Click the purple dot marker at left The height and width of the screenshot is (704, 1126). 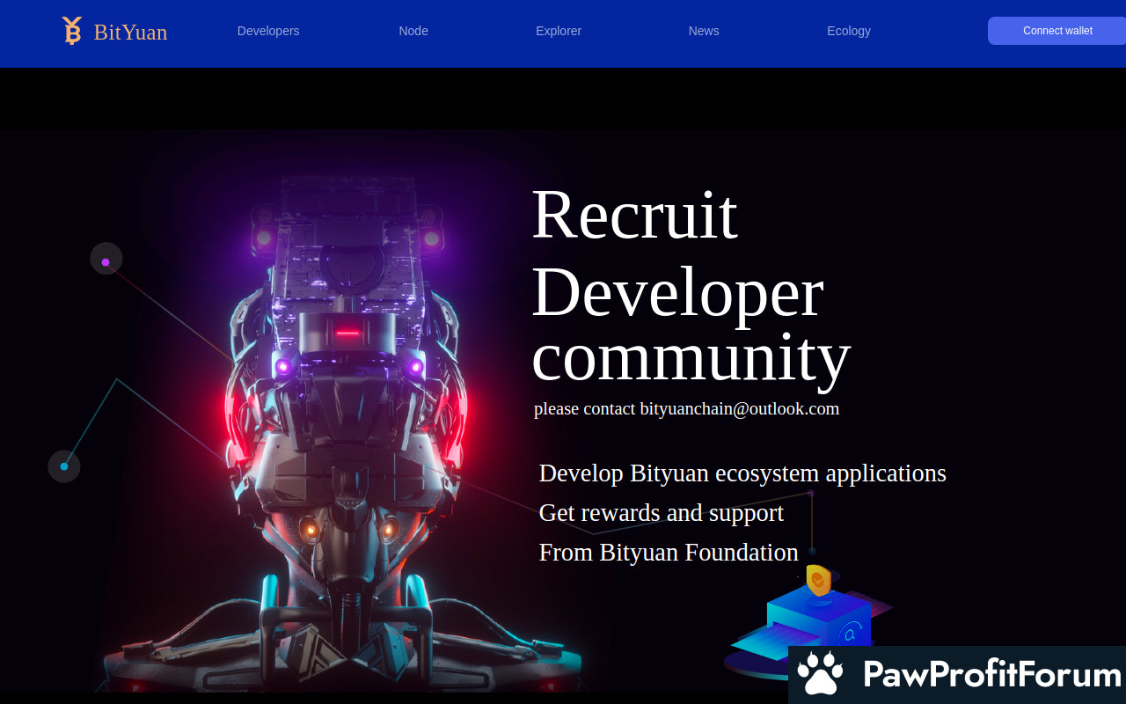[106, 261]
